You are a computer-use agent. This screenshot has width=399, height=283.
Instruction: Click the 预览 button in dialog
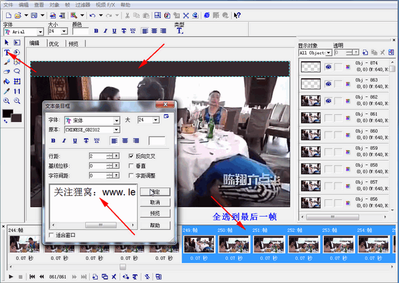pos(155,213)
